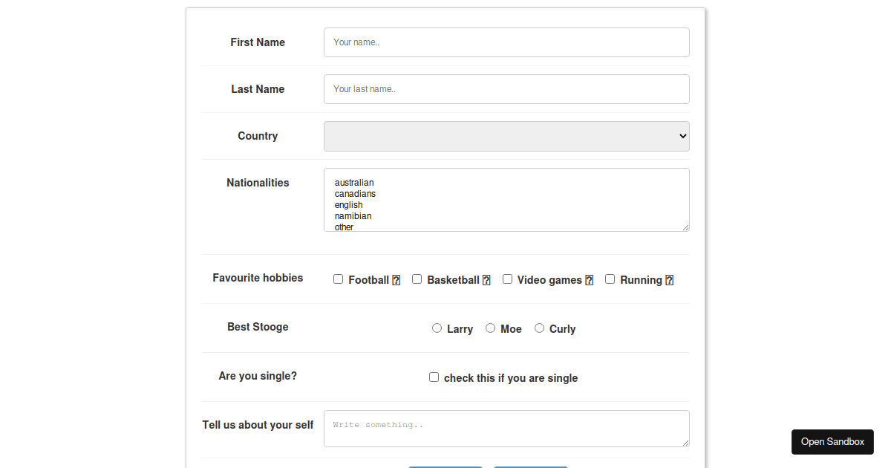Click into the First Name field

tap(506, 42)
